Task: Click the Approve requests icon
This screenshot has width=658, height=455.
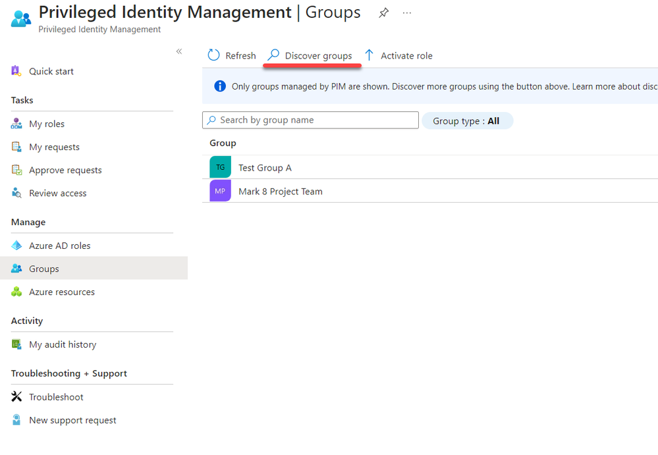Action: 16,170
